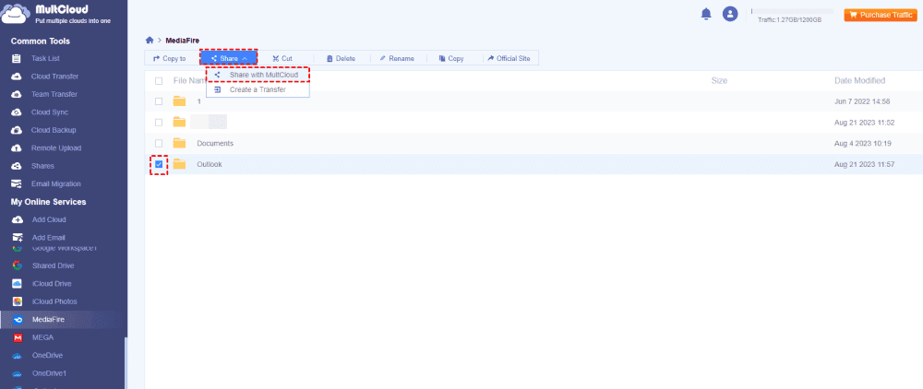The width and height of the screenshot is (923, 389).
Task: Click date Aug 21 2023 11:52
Action: [x=864, y=123]
